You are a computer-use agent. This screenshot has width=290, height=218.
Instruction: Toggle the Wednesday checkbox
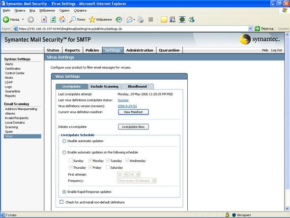click(x=127, y=160)
